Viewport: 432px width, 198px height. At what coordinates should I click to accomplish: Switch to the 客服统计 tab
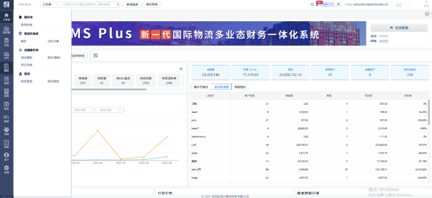pos(239,87)
